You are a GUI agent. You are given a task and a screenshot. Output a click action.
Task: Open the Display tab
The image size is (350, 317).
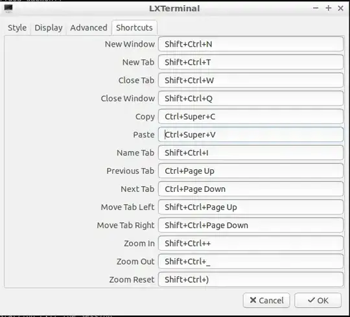[49, 28]
